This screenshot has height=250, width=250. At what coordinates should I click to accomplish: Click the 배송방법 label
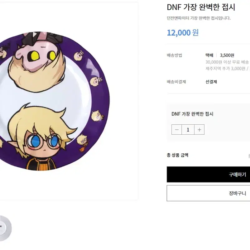(x=175, y=55)
